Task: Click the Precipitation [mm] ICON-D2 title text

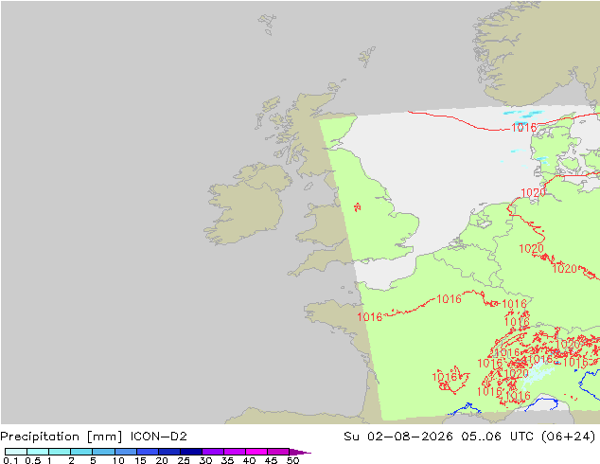Action: (x=94, y=437)
